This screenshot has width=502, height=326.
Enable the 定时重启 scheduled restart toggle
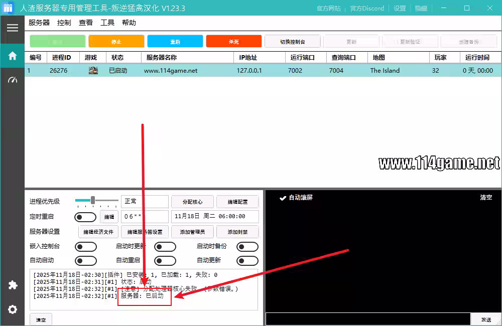(85, 217)
